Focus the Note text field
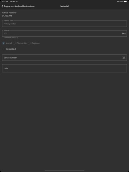The image size is (129, 172). click(64, 68)
